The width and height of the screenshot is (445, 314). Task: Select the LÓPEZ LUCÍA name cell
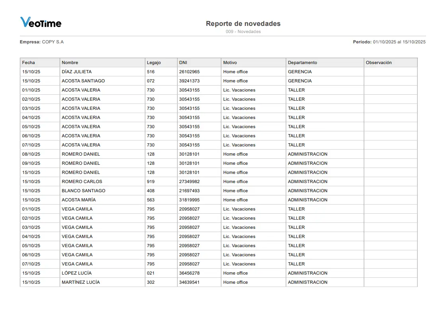point(76,273)
